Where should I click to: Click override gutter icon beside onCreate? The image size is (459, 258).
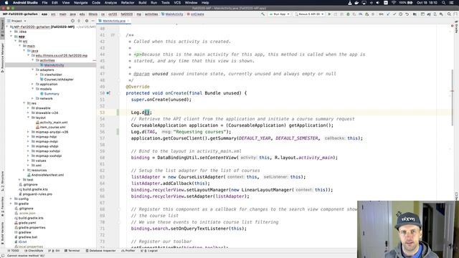tap(108, 93)
